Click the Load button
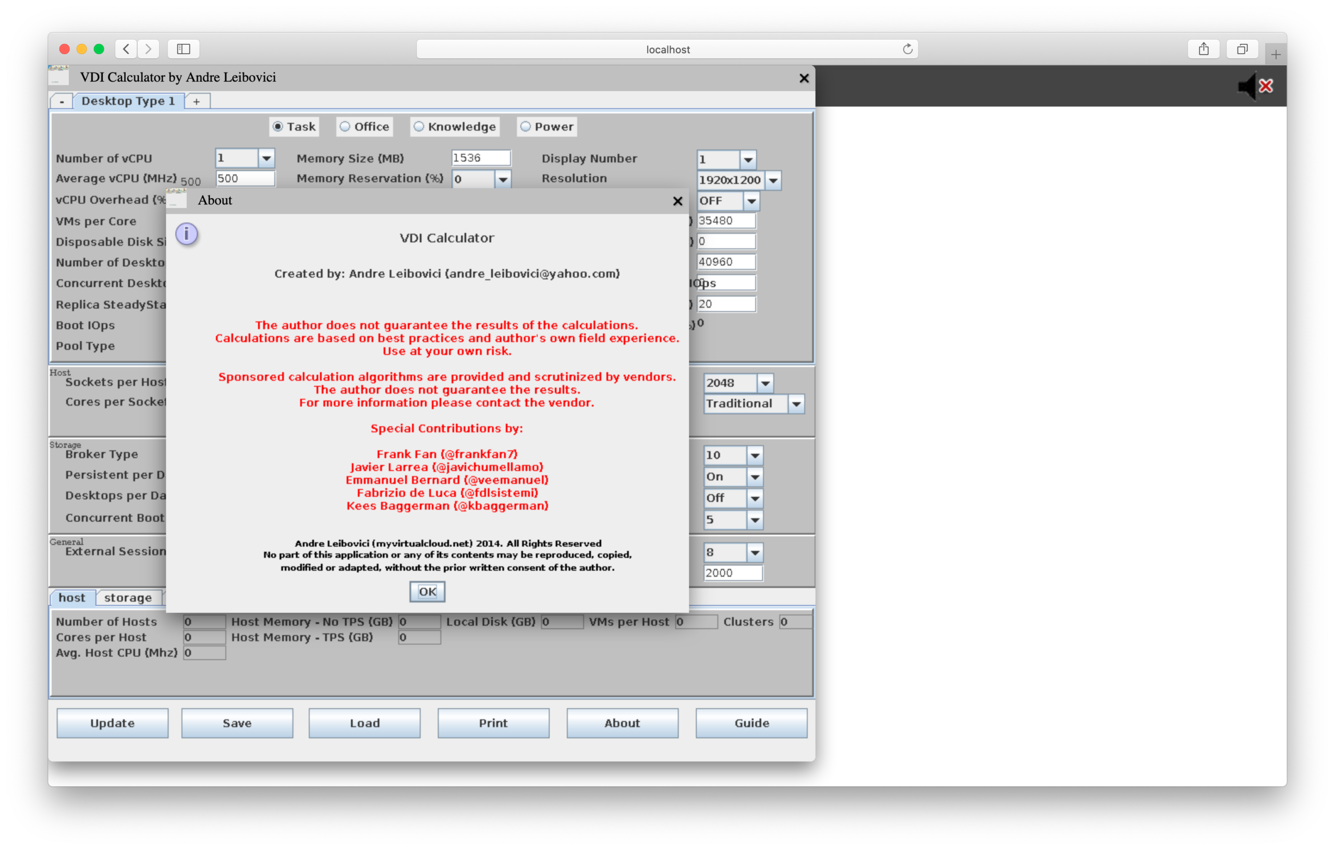Viewport: 1335px width, 850px height. [365, 723]
